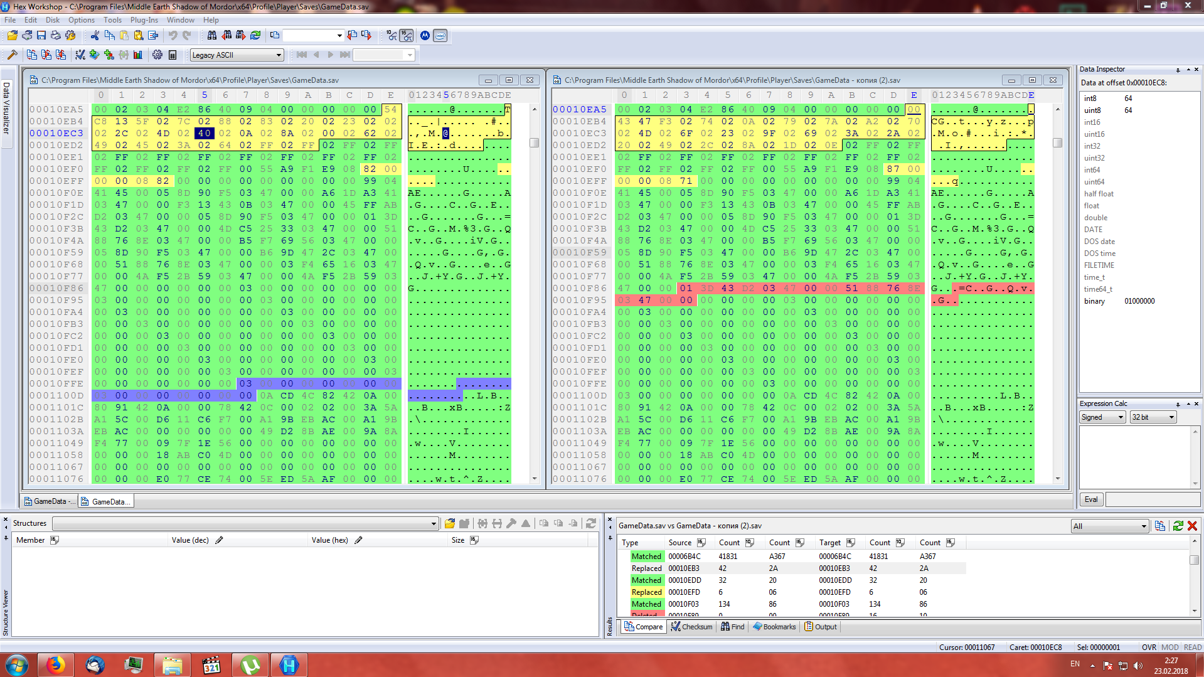
Task: Click the expression input field beside Eval
Action: coord(1153,499)
